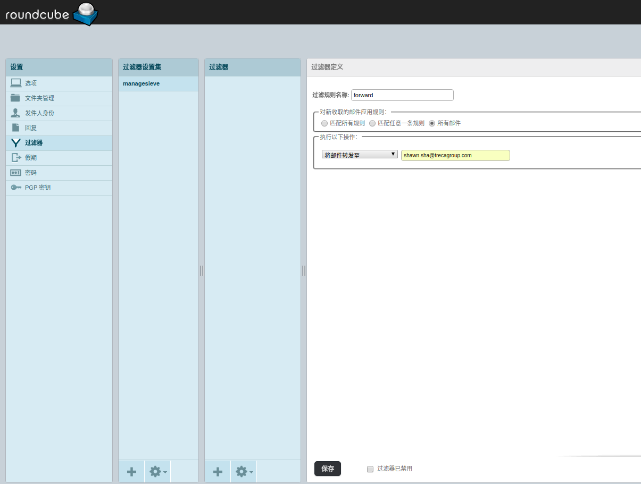Click the add filter plus icon
Screen dimensions: 641x484
217,471
